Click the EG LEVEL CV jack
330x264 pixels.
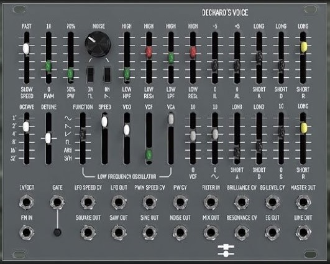(272, 202)
